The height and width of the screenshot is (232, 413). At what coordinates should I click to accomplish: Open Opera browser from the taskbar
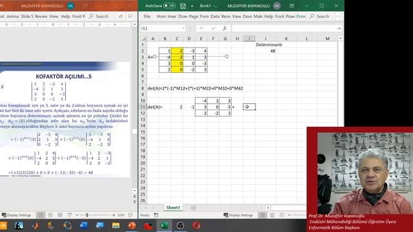196,226
